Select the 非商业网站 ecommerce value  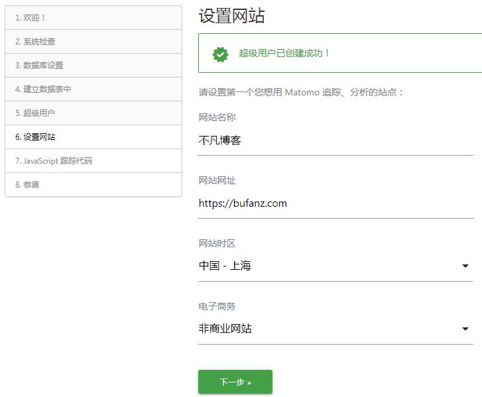[225, 329]
